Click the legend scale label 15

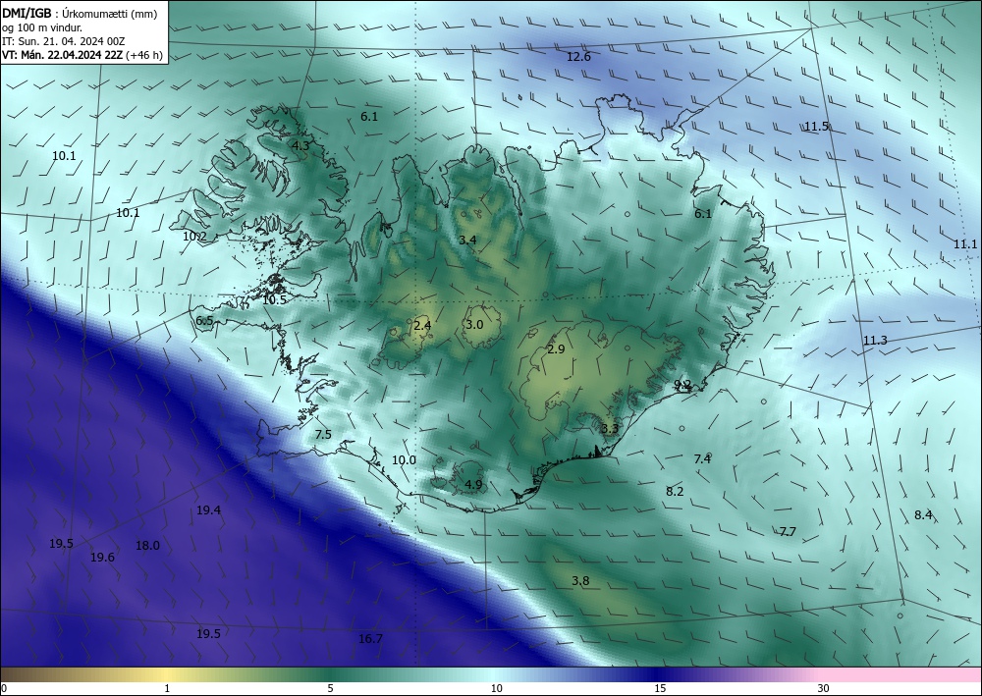click(660, 689)
